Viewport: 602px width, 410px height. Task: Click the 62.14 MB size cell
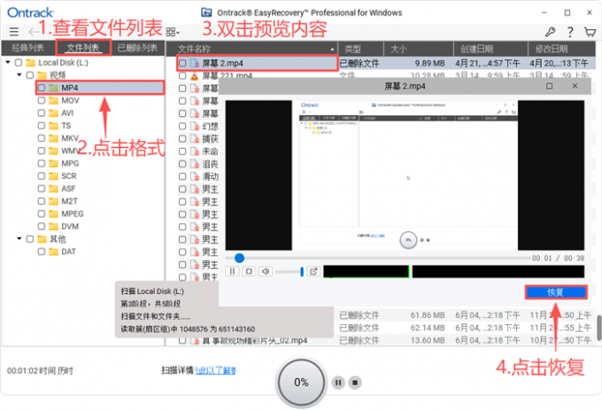coord(428,328)
